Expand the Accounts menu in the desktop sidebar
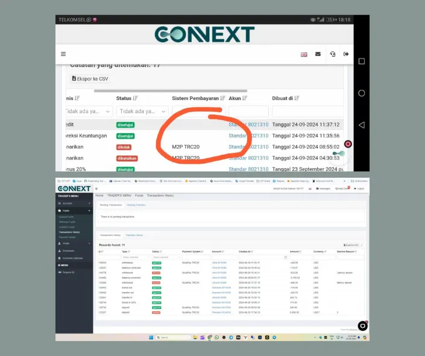This screenshot has height=356, width=425. [x=74, y=203]
